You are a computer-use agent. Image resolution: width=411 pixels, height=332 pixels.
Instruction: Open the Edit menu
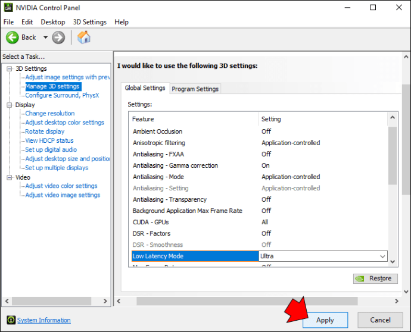pos(27,22)
